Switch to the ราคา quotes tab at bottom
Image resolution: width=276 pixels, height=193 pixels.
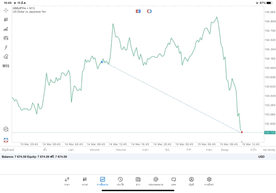point(67,181)
